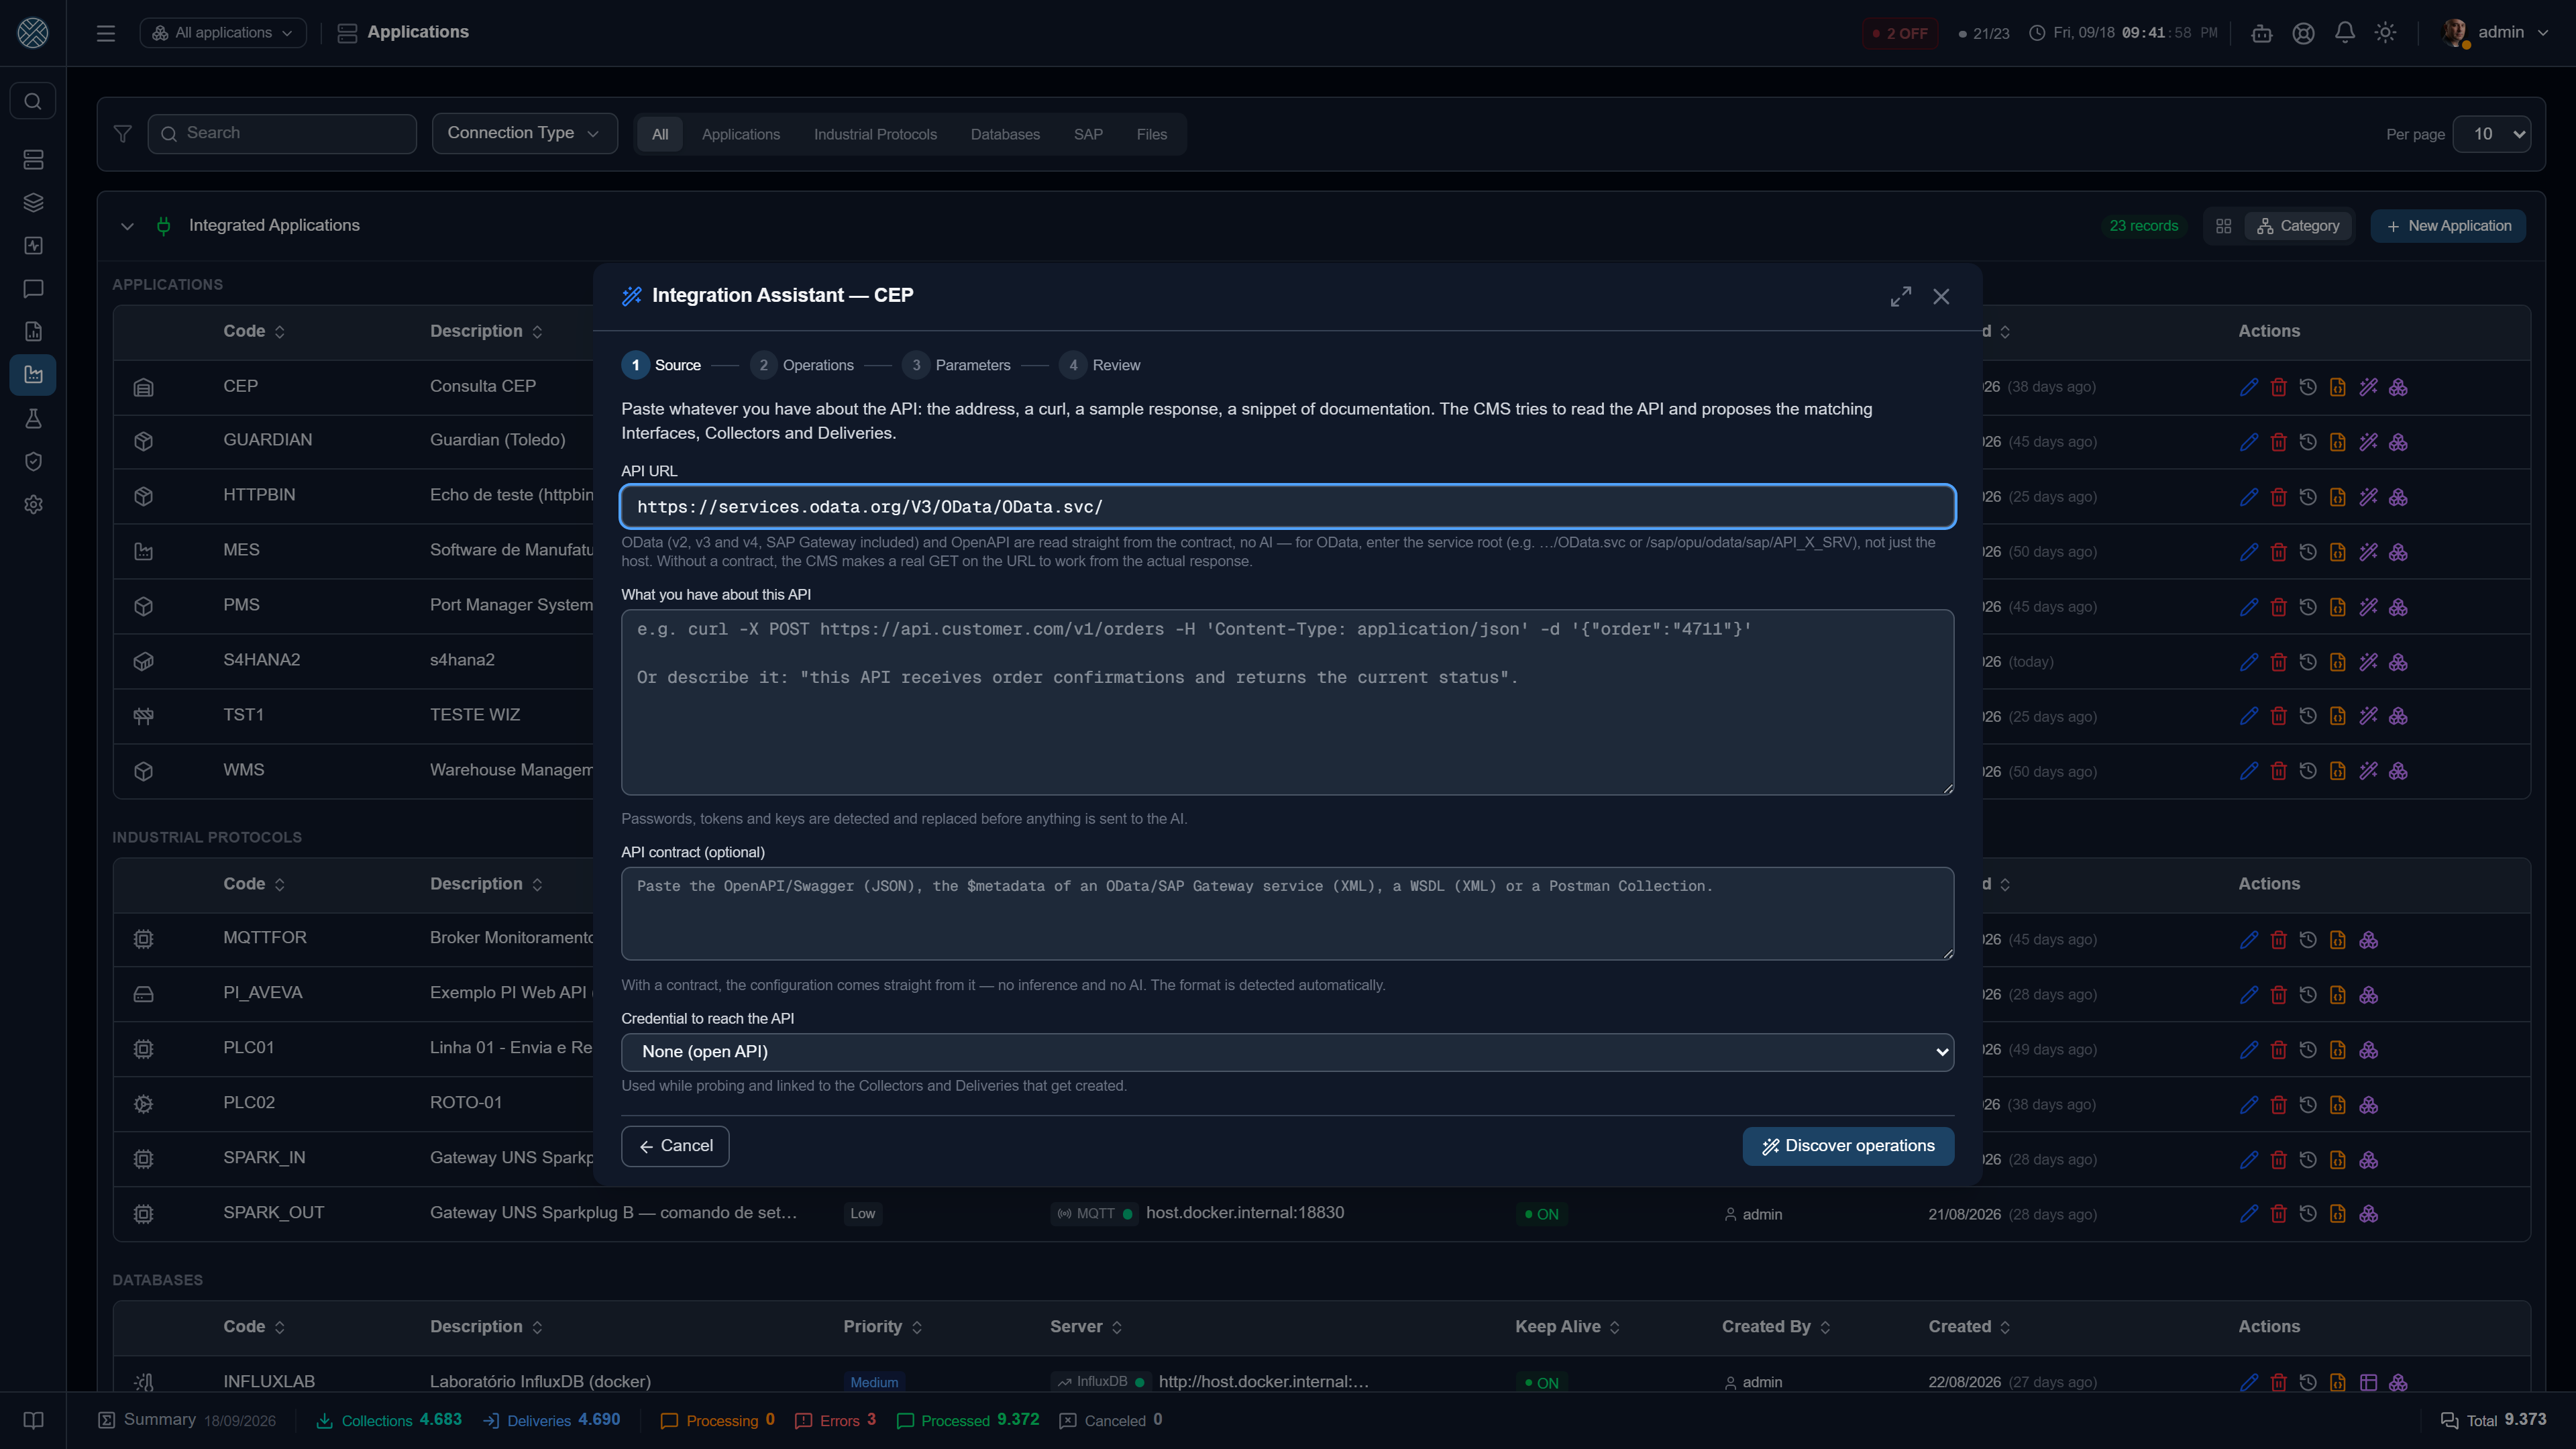Open the AI robot assistant icon
Viewport: 2576px width, 1449px height.
(2261, 33)
